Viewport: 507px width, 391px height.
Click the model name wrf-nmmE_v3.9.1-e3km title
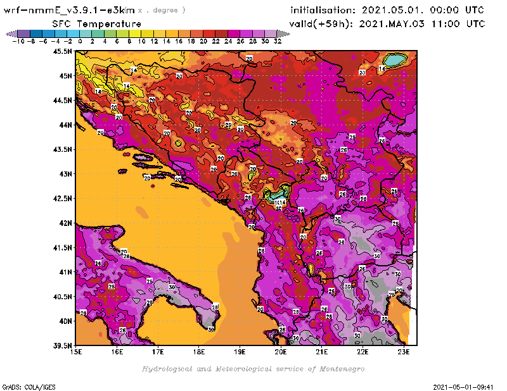tap(69, 10)
